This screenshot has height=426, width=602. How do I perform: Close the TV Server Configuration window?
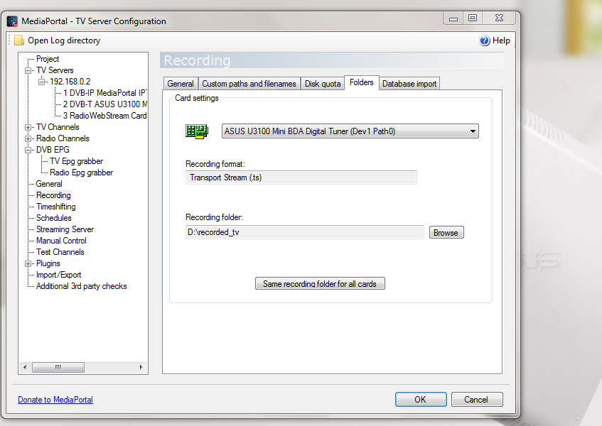499,18
